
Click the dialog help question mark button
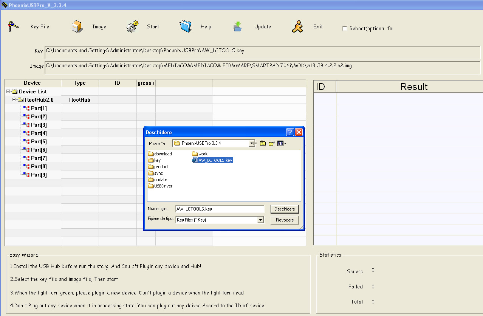[x=290, y=132]
